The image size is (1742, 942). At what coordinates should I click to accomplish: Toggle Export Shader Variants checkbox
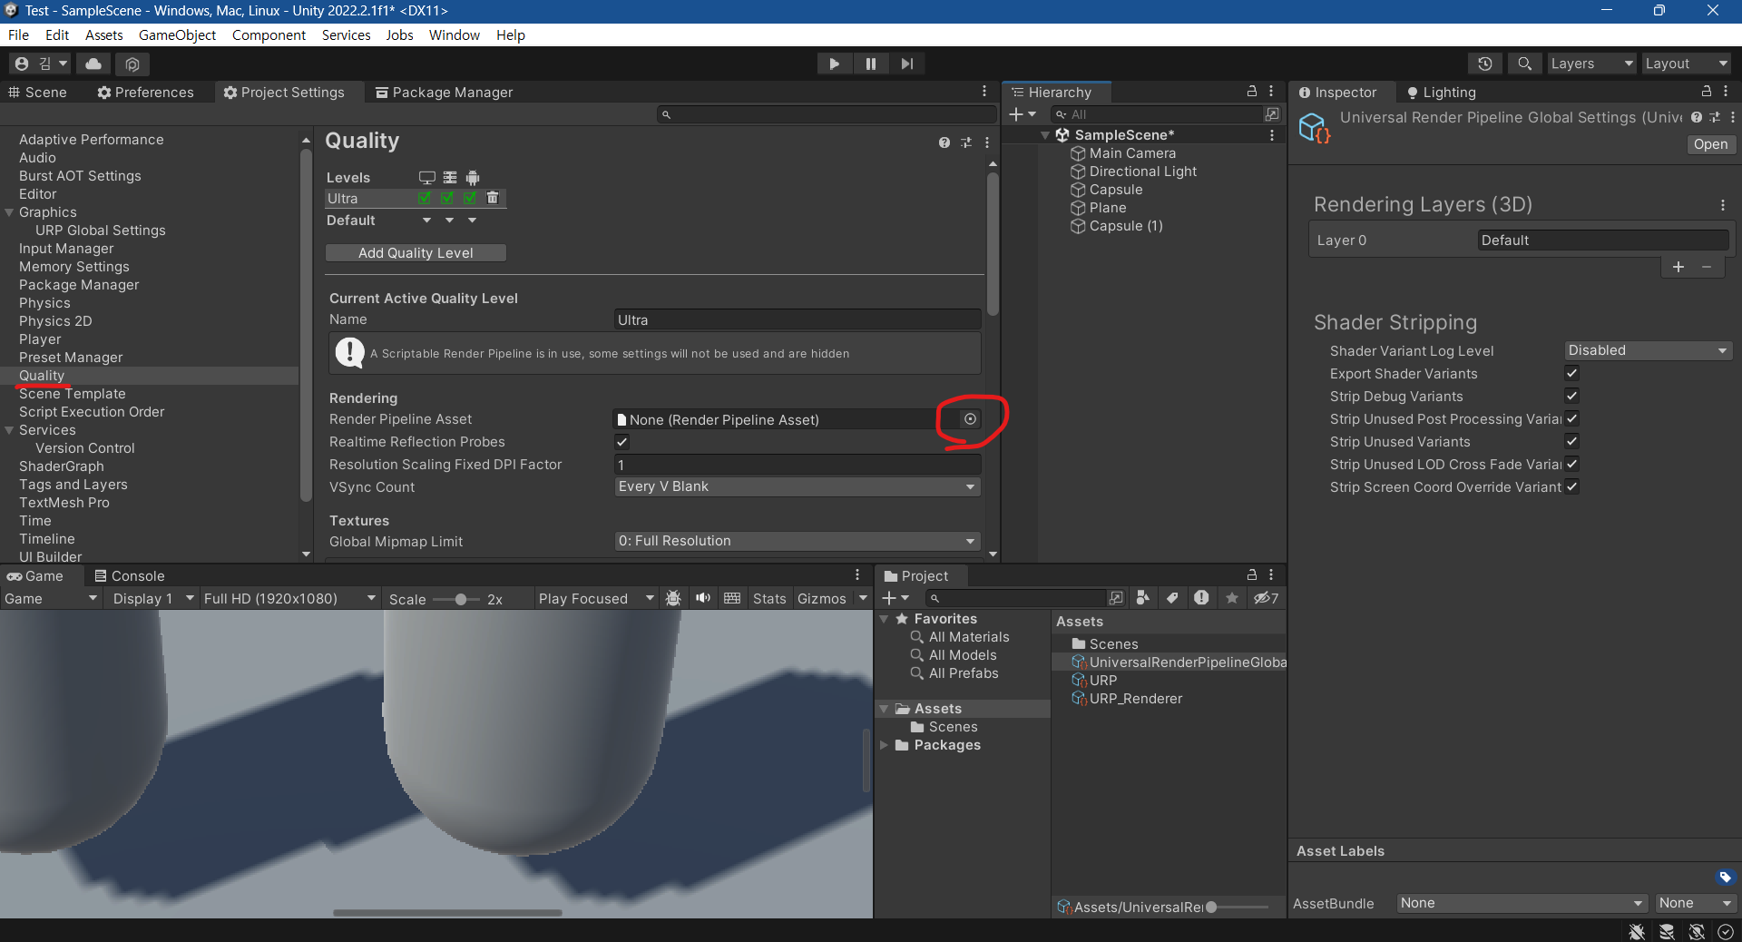tap(1572, 373)
